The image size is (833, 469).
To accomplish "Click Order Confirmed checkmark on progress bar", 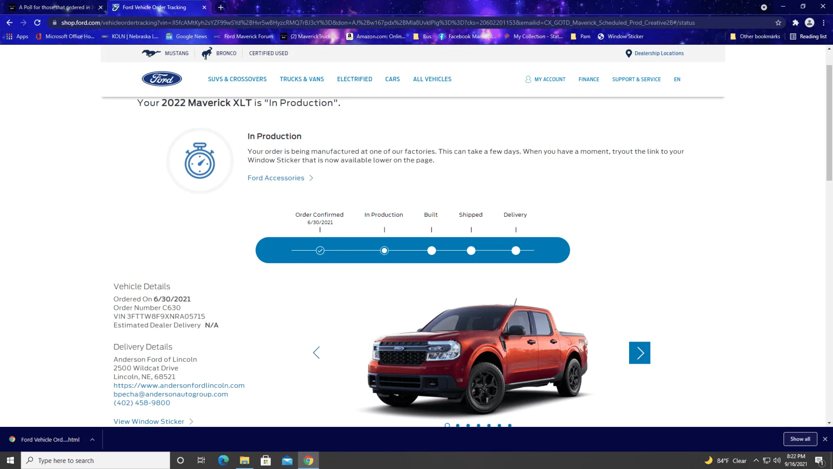I will (x=320, y=251).
